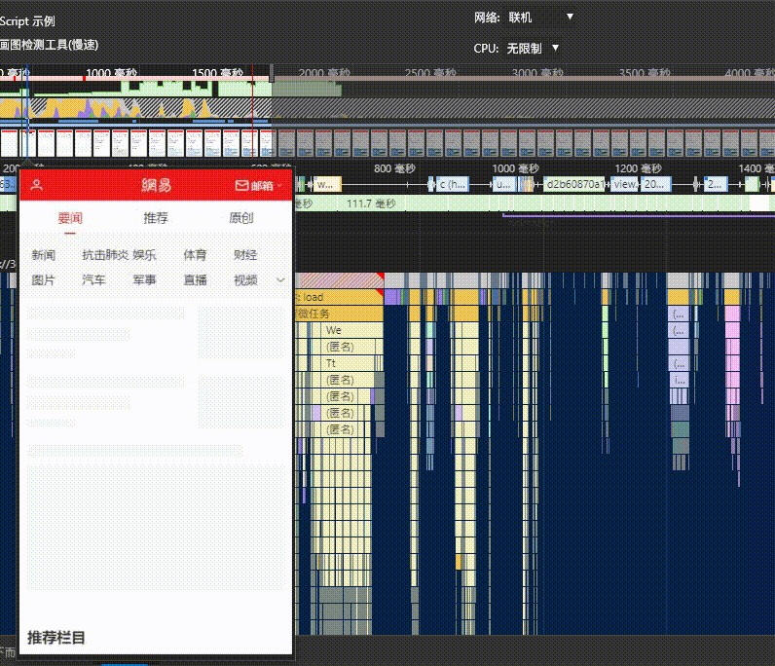Click the 3000 毫秒 overview ruler mark
This screenshot has width=775, height=666.
[537, 73]
